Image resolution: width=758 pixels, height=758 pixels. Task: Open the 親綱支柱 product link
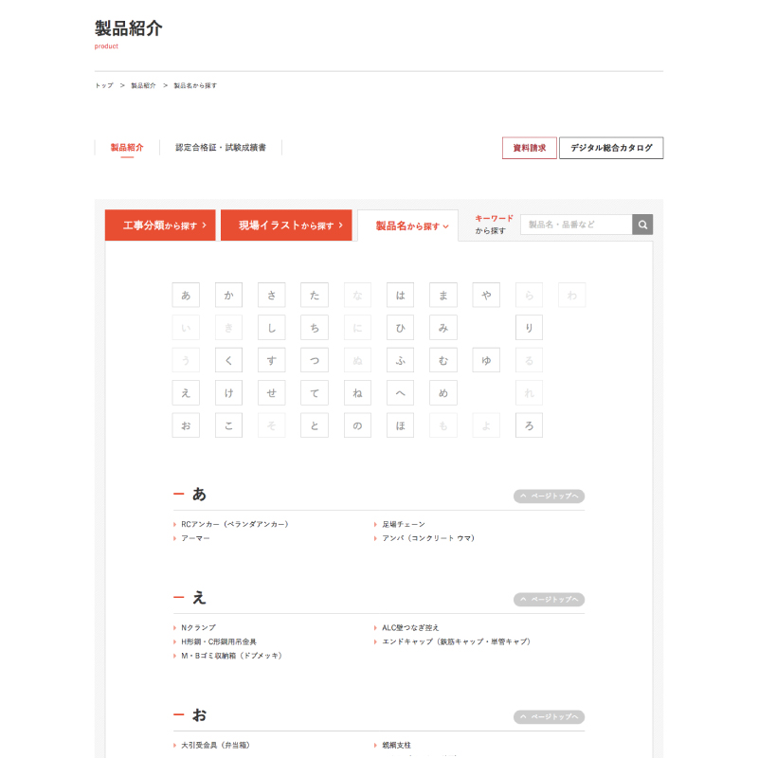click(396, 745)
